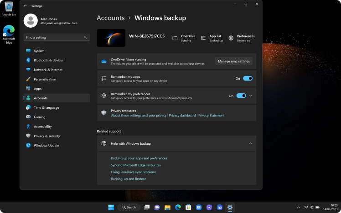Open Microsoft Edge desktop shortcut
The width and height of the screenshot is (341, 213).
pyautogui.click(x=9, y=35)
